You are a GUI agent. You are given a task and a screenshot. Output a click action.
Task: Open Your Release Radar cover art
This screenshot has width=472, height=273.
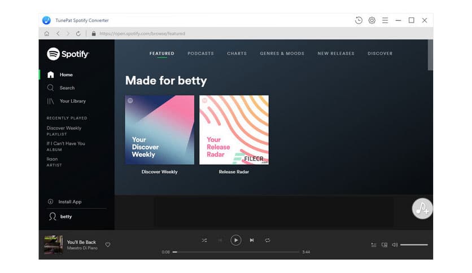click(234, 130)
